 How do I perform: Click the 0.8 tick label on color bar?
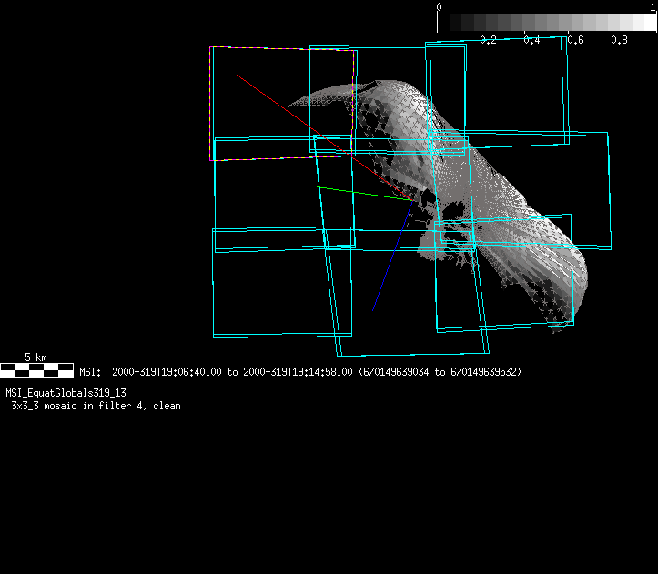[x=619, y=40]
